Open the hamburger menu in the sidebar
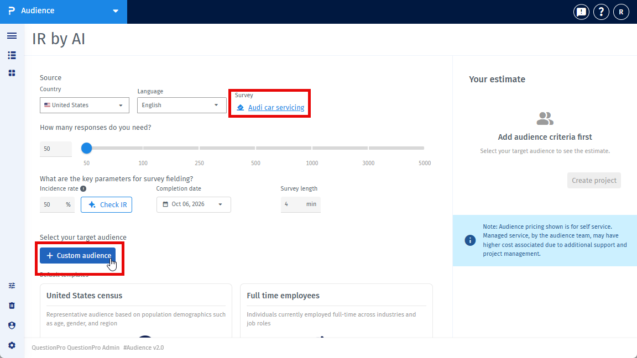This screenshot has width=637, height=358. (x=12, y=36)
